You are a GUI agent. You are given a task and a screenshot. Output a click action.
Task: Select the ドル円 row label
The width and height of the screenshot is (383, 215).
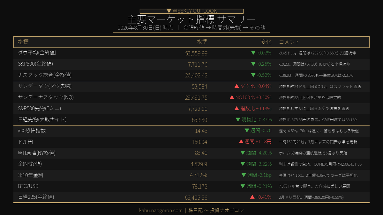coord(26,142)
